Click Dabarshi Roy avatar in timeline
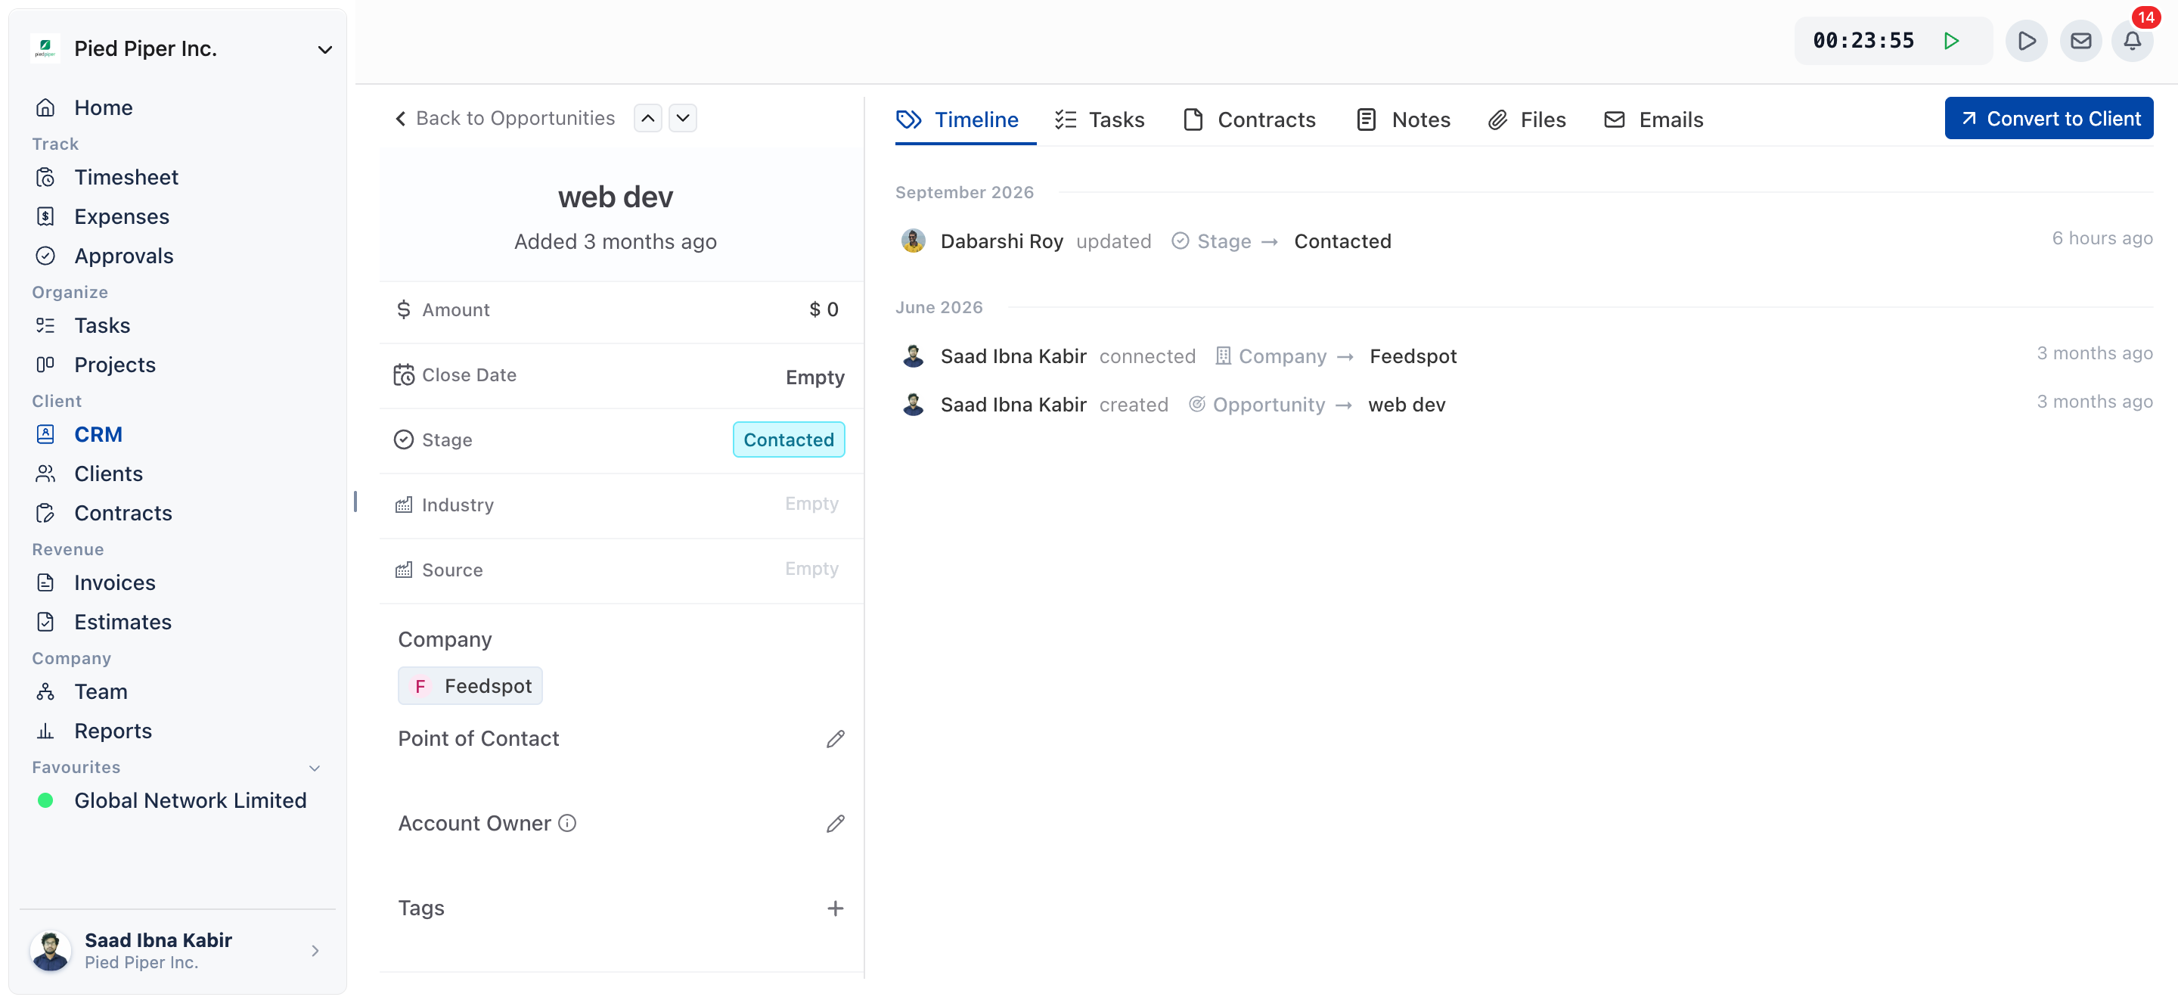 (913, 241)
